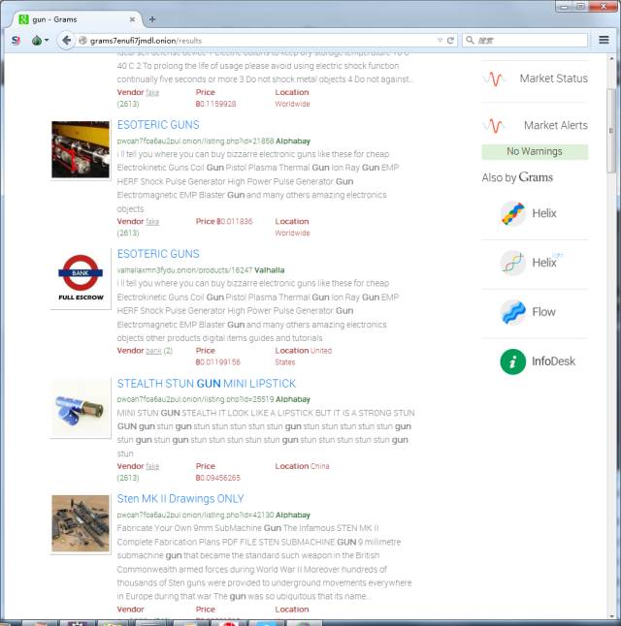Click the green 'No Warnings' banner
Image resolution: width=621 pixels, height=626 pixels.
pos(535,152)
